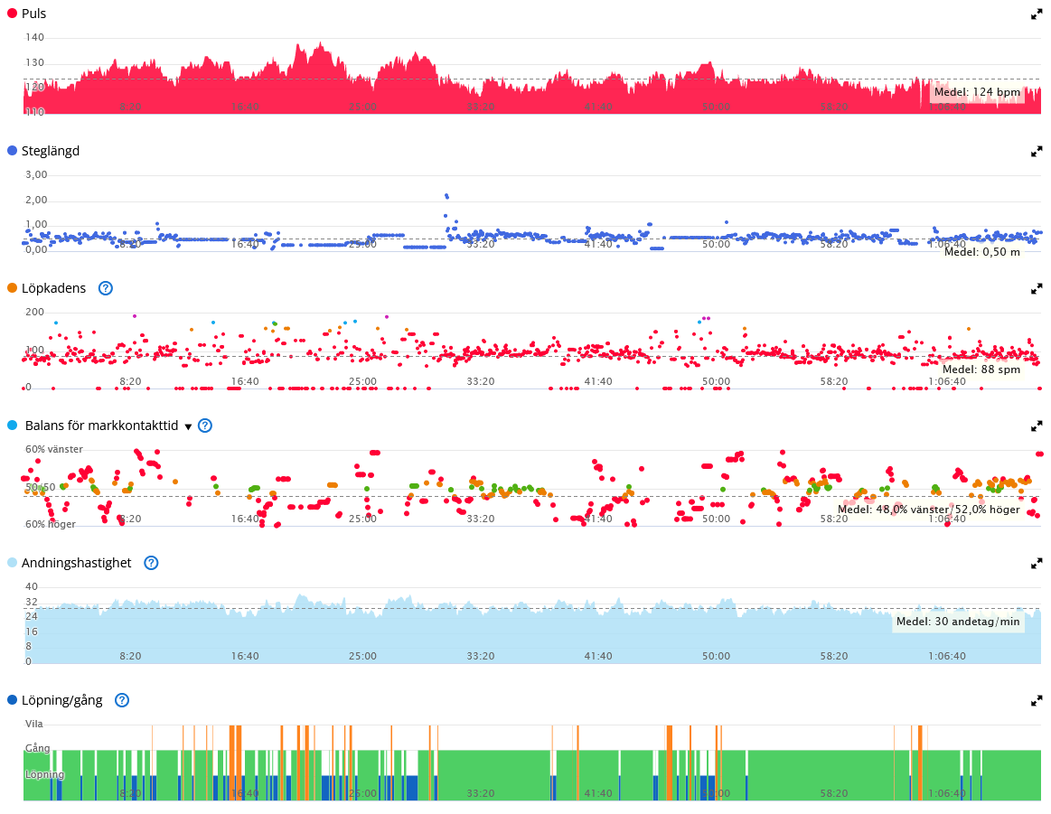Screen dimensions: 1051x814
Task: Click the orange Löpkadens legend dot
Action: tap(12, 288)
